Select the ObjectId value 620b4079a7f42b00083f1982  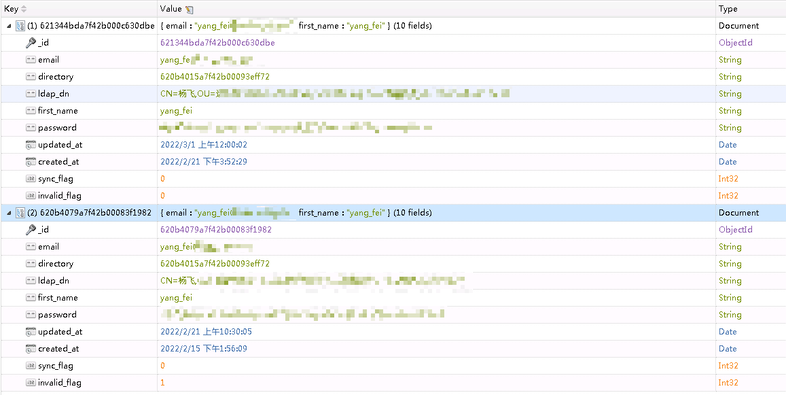(x=217, y=229)
